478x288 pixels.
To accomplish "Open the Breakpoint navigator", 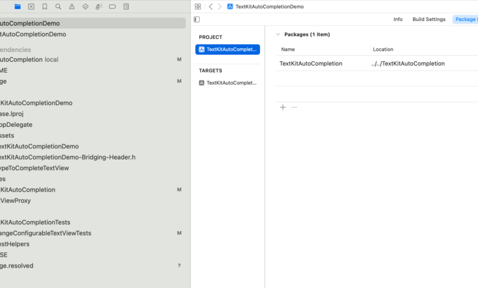I will (112, 7).
